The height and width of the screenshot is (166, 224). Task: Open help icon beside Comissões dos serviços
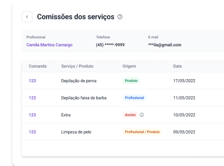point(120,17)
